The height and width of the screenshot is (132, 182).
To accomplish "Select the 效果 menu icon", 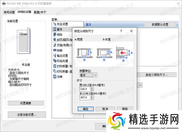I will (x=55, y=77).
